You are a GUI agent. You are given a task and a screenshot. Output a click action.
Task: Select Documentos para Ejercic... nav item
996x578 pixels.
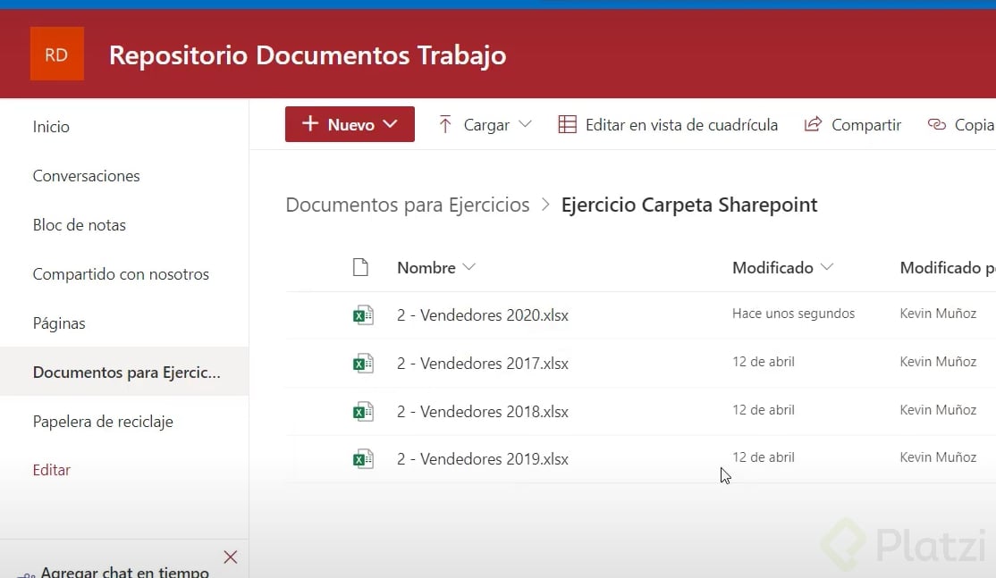(x=124, y=372)
